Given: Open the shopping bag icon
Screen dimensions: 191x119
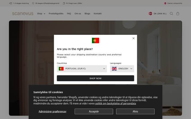Looking at the screenshot, I should 178,13.
